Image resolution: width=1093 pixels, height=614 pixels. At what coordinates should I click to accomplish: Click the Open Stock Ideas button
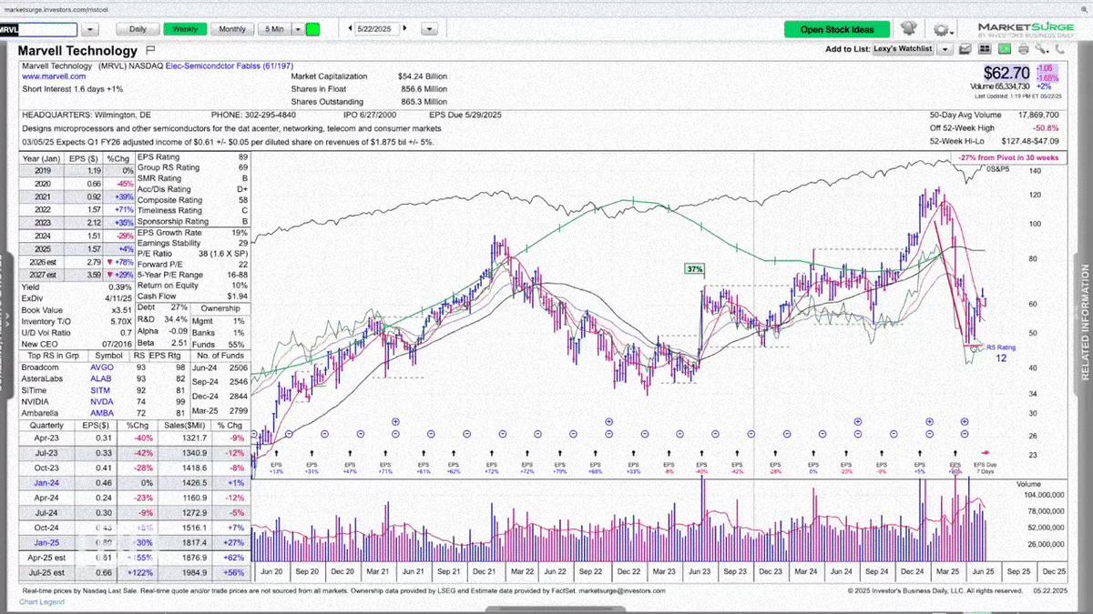837,30
